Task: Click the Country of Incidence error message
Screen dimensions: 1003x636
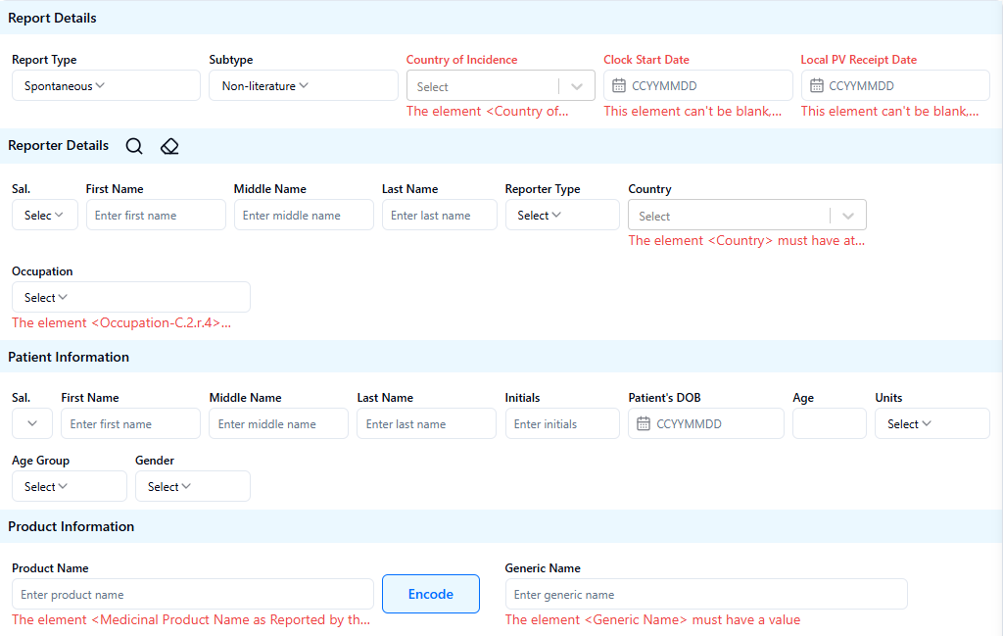Action: point(488,112)
